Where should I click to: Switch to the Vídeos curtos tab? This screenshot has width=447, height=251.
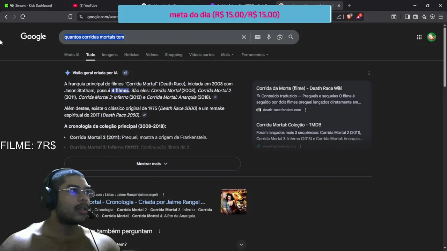pyautogui.click(x=201, y=55)
